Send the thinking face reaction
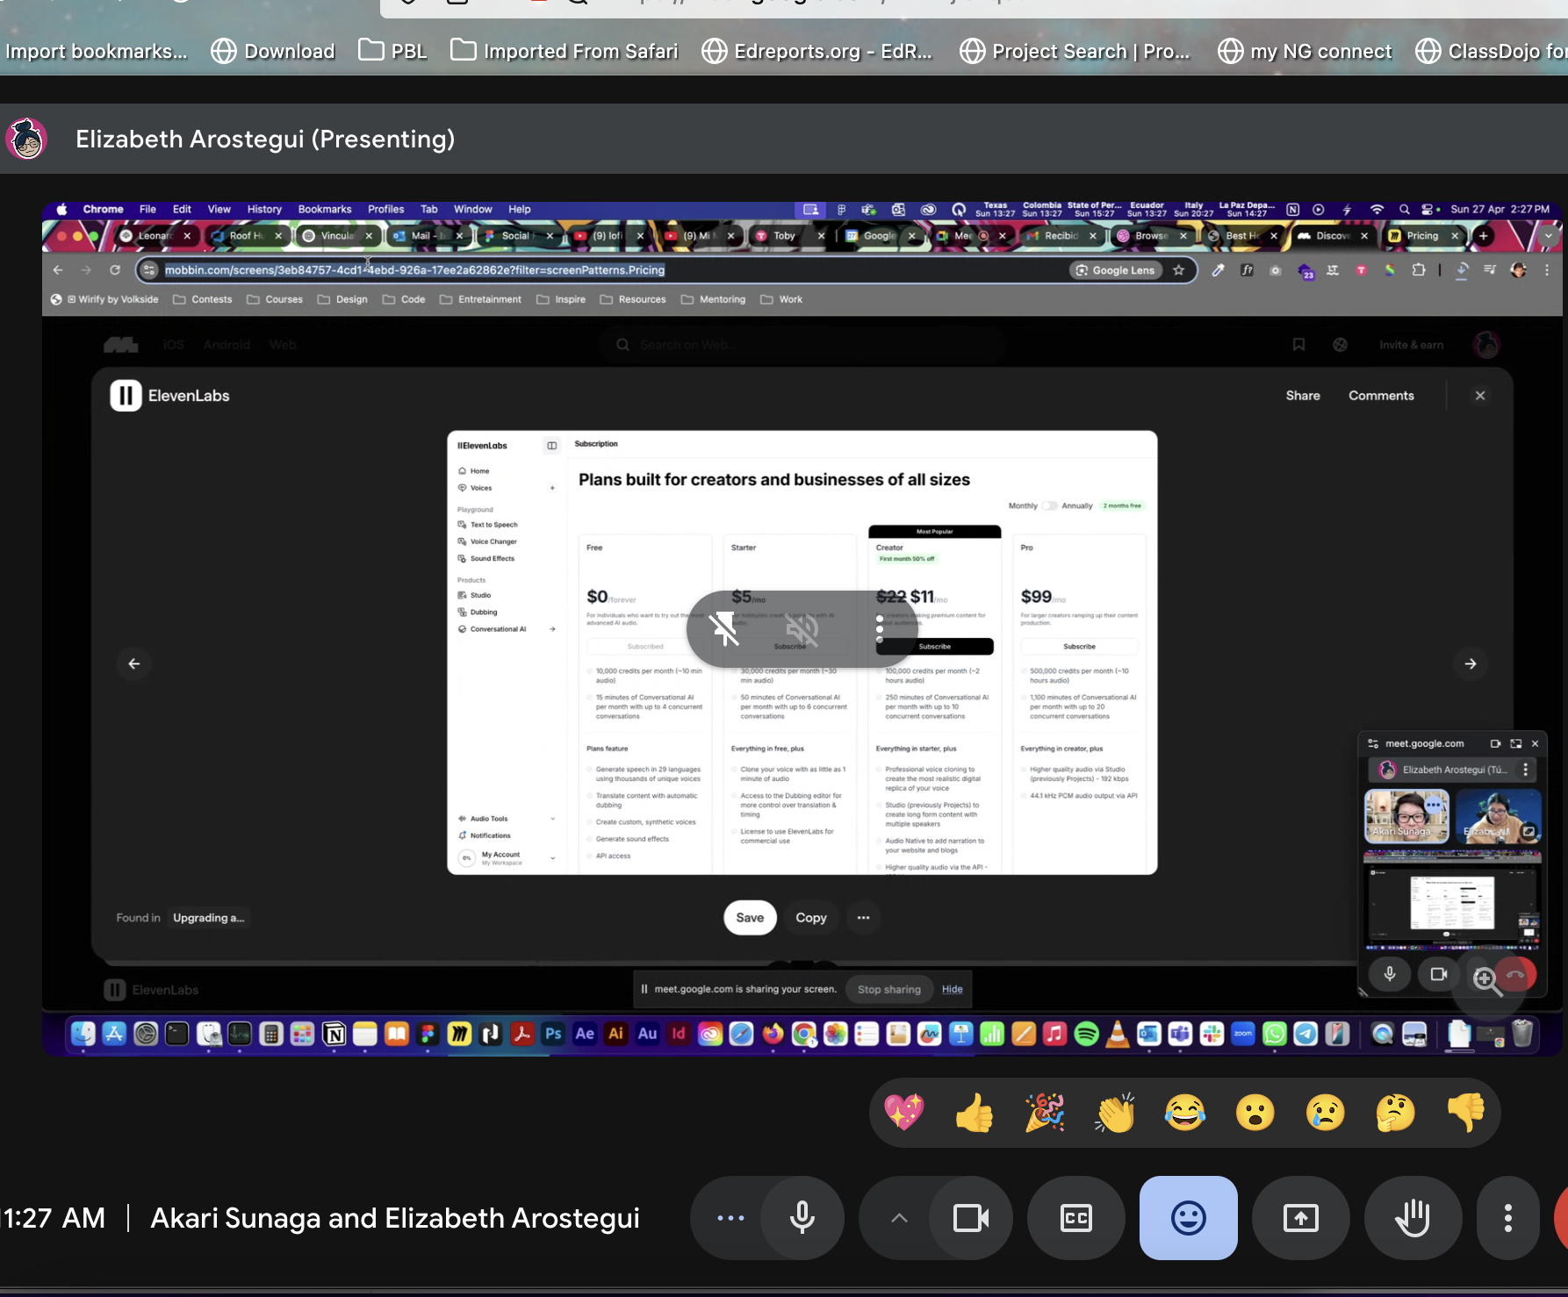Viewport: 1568px width, 1297px height. click(1396, 1113)
